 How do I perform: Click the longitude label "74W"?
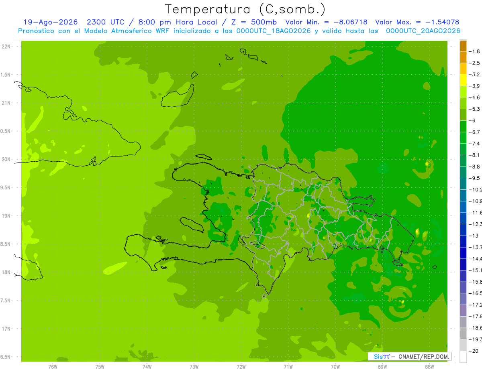point(147,367)
